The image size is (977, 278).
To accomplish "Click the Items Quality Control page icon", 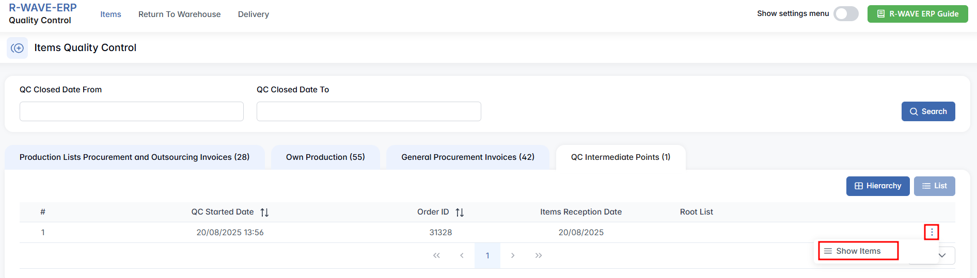I will tap(17, 48).
